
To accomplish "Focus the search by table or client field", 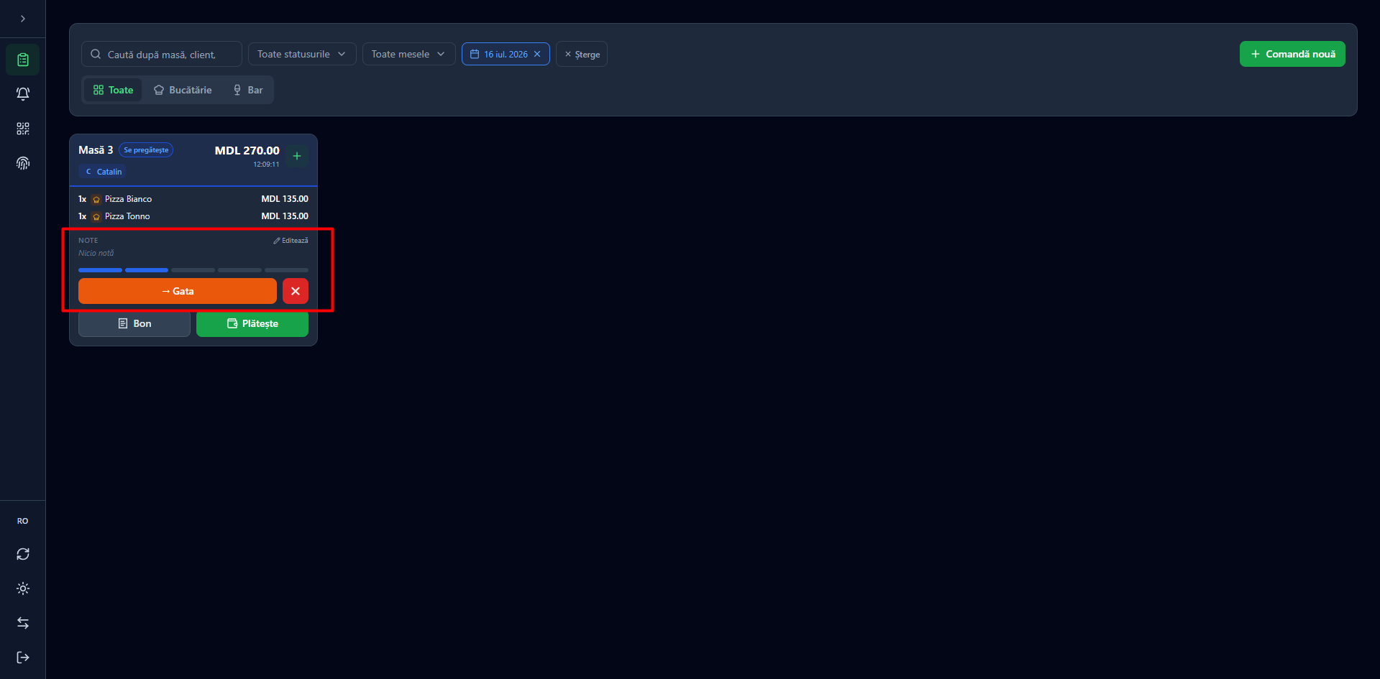I will coord(162,54).
